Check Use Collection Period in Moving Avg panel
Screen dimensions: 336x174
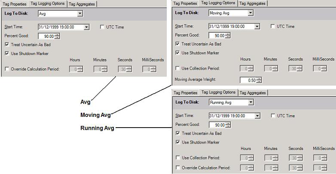tap(178, 68)
